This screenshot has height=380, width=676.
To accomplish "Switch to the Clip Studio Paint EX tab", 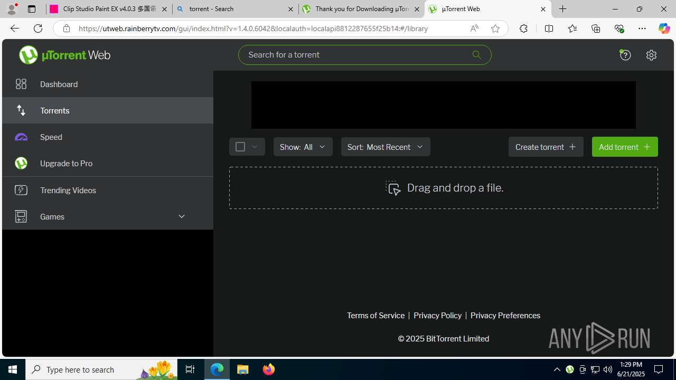I will (x=109, y=9).
